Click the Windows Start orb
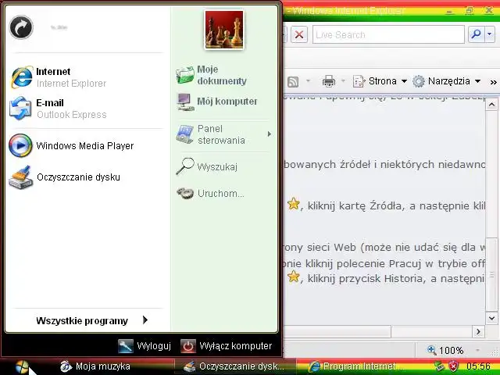 pyautogui.click(x=23, y=367)
